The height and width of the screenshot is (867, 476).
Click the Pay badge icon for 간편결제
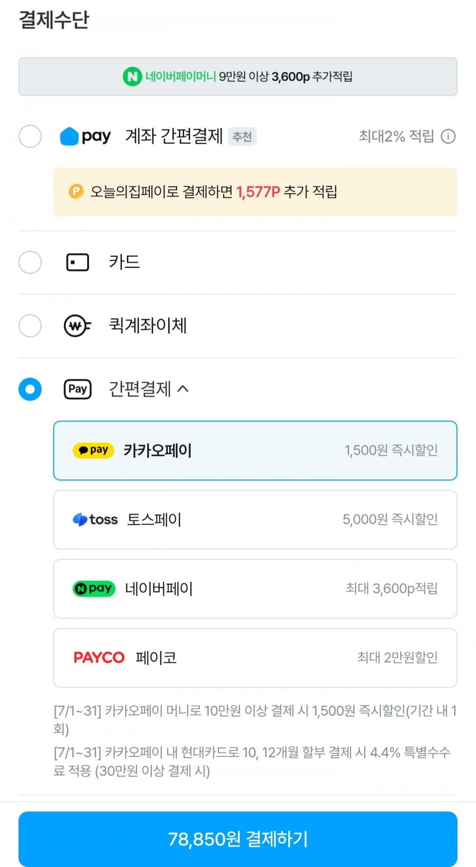(78, 389)
